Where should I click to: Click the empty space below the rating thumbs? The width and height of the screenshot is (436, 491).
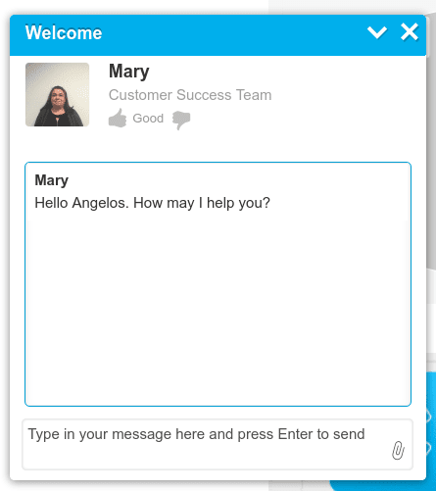point(218,145)
